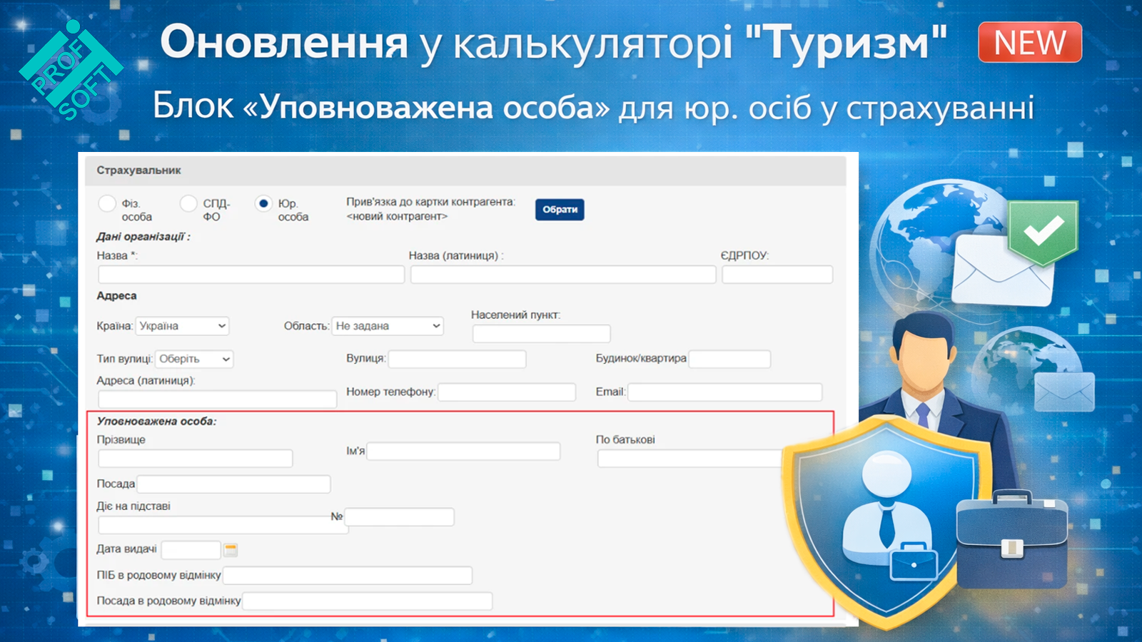Open the Країна dropdown
The image size is (1142, 642).
click(182, 326)
